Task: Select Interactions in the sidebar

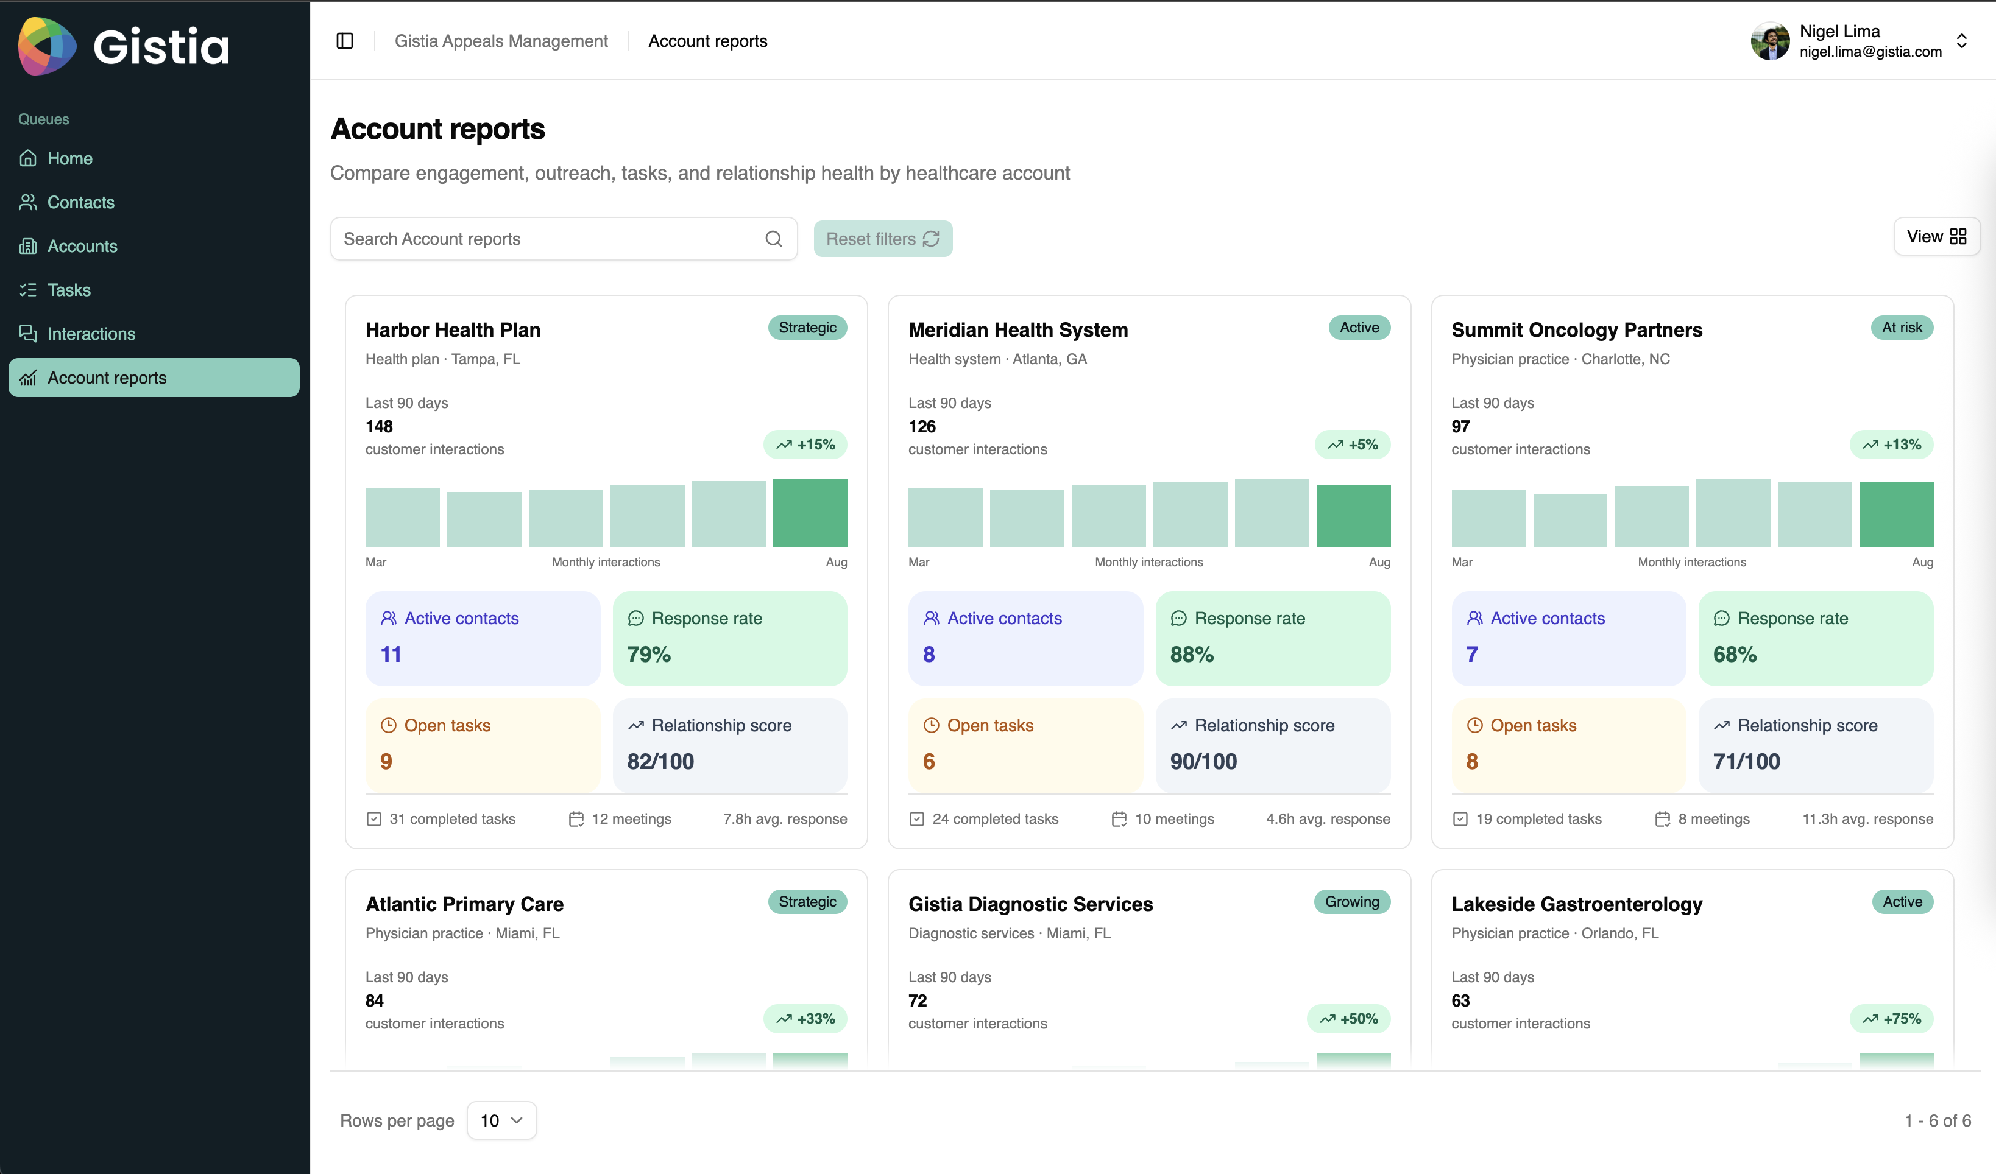Action: click(x=154, y=334)
